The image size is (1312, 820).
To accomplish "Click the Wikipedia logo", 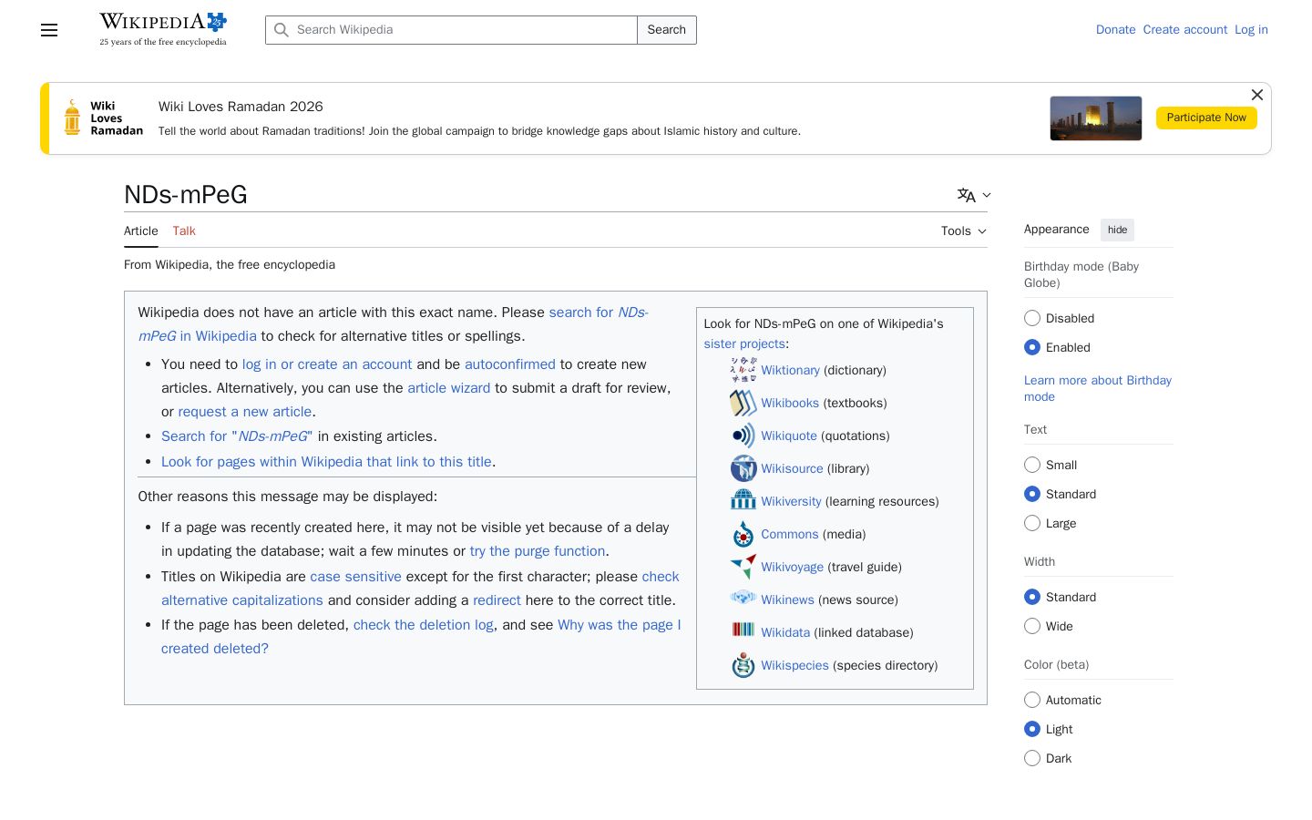I will click(163, 29).
